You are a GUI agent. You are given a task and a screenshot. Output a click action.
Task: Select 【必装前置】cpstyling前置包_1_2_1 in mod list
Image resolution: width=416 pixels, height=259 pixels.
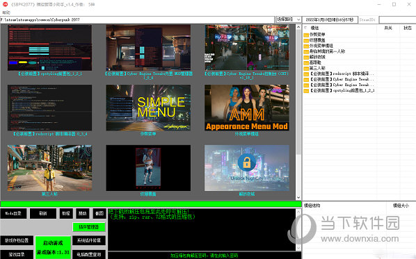(x=342, y=90)
